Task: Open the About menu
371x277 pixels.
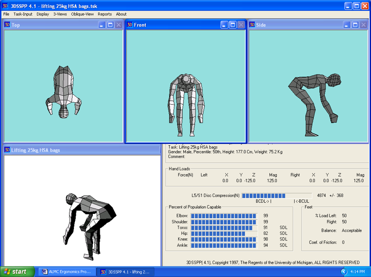Action: click(121, 14)
